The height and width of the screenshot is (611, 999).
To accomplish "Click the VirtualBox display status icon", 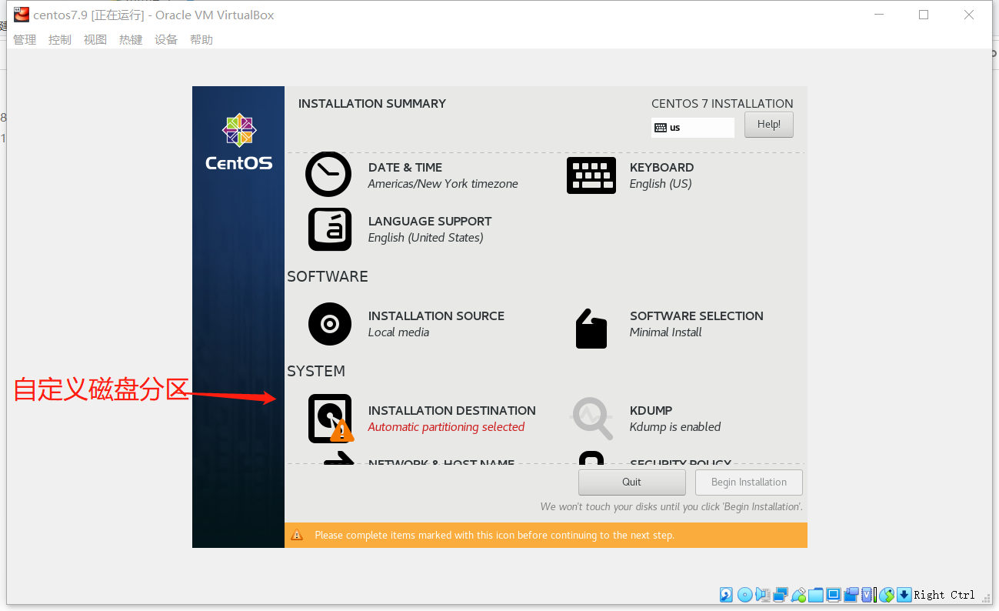I will pyautogui.click(x=834, y=595).
